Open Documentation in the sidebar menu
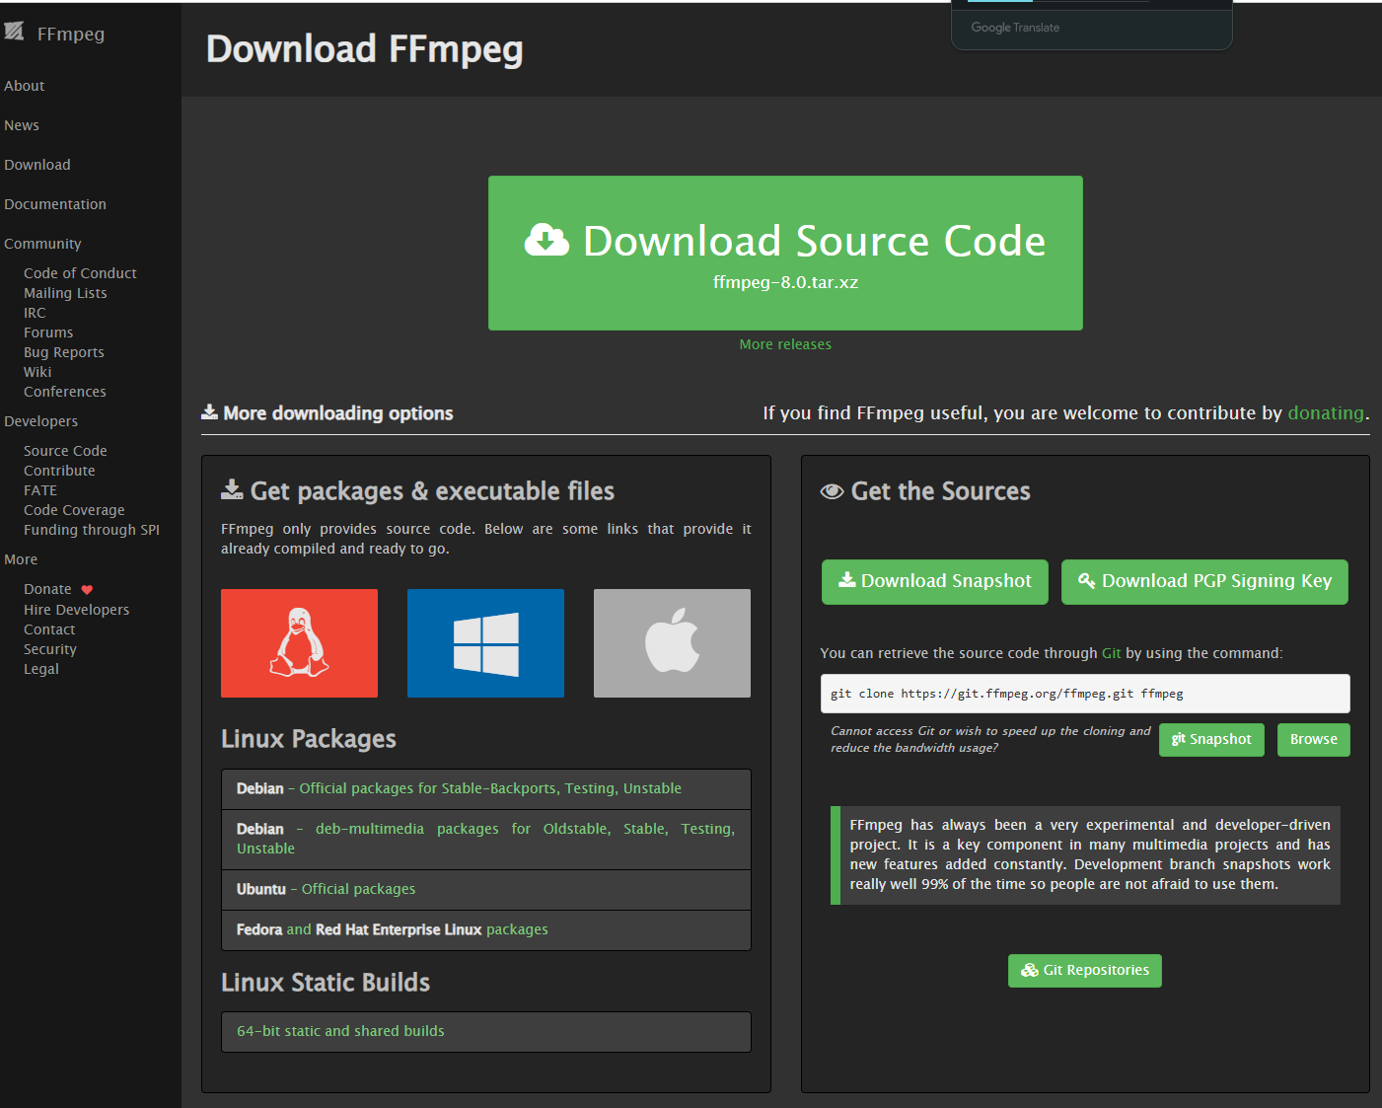This screenshot has width=1382, height=1108. 55,204
